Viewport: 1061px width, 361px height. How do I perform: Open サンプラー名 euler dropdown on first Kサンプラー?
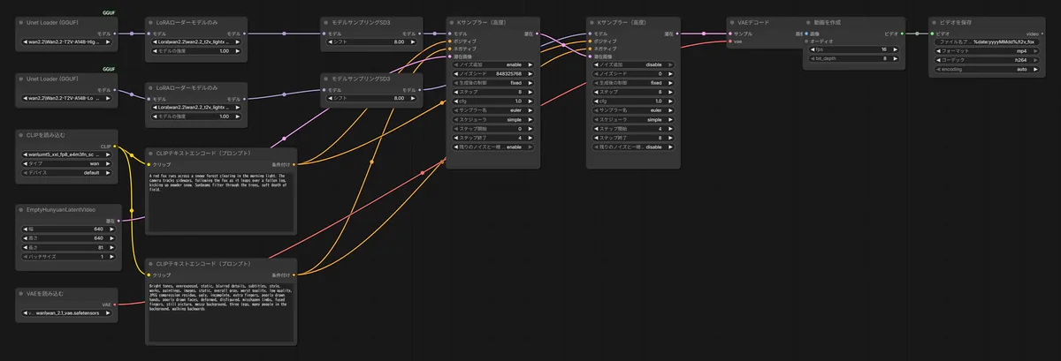[x=492, y=110]
